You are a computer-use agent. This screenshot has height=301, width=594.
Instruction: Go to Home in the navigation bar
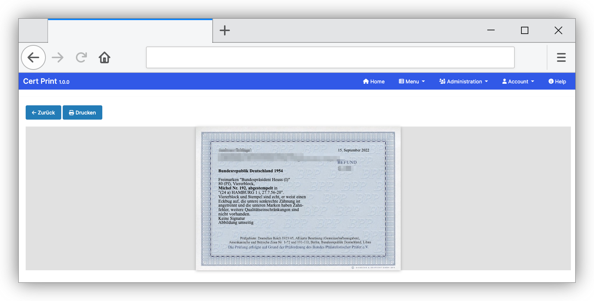[374, 82]
